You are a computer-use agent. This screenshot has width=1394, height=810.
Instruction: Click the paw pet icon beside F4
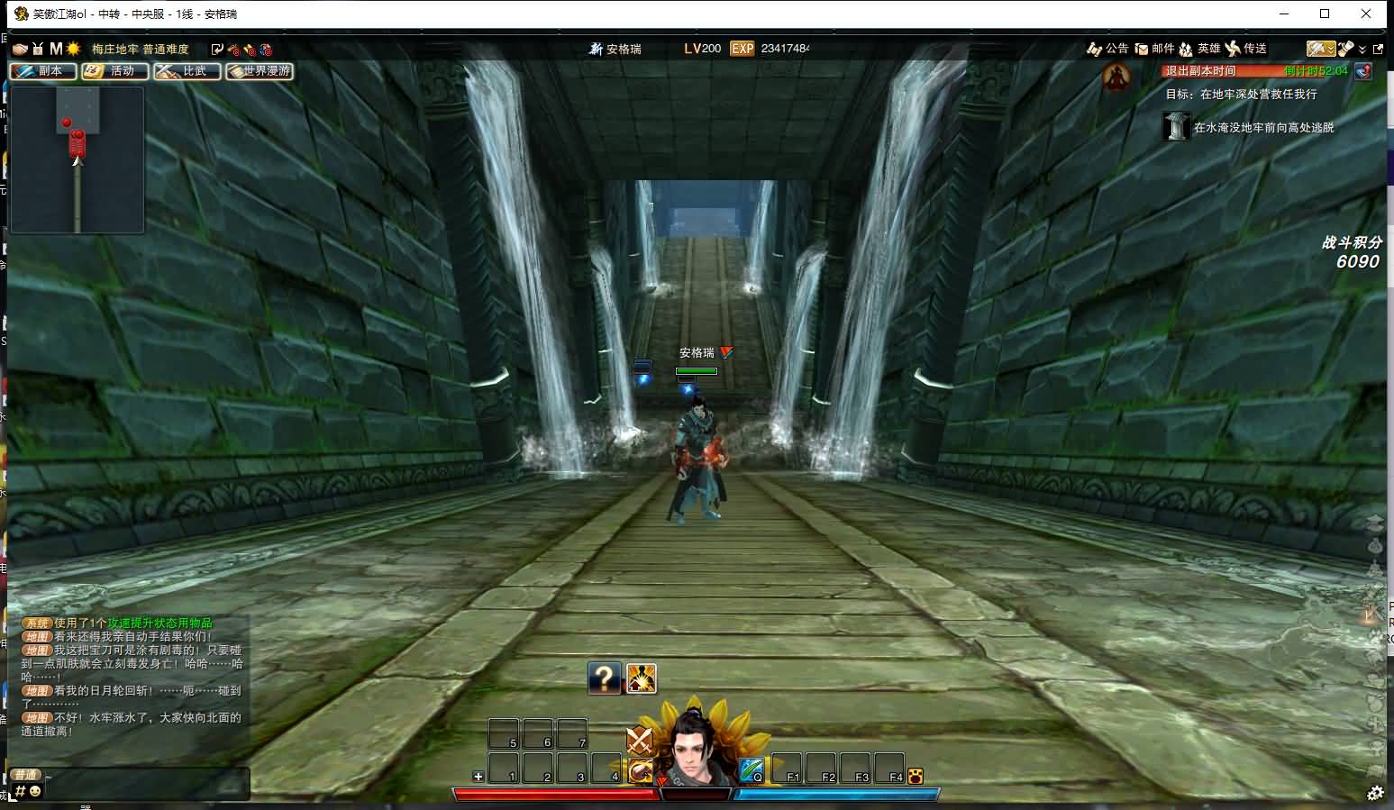pyautogui.click(x=916, y=776)
